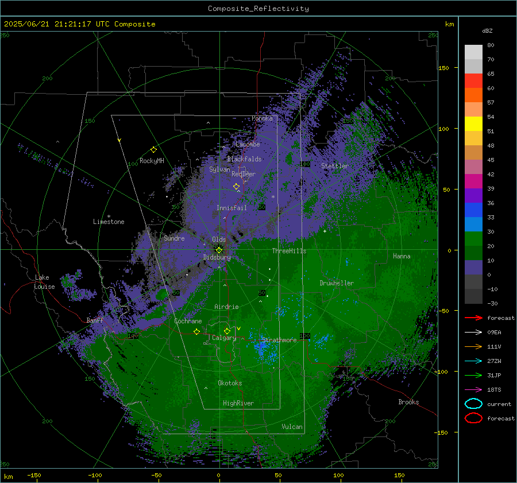This screenshot has height=483, width=517.
Task: Click the cyan 27ZW arrow icon
Action: click(473, 361)
